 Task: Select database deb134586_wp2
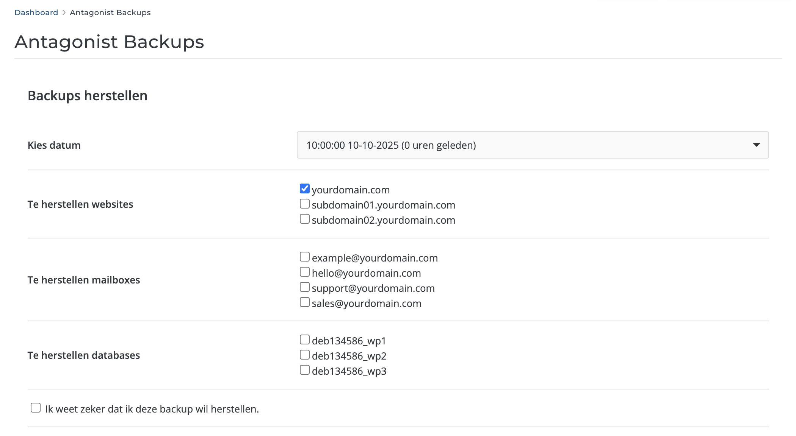pos(304,355)
